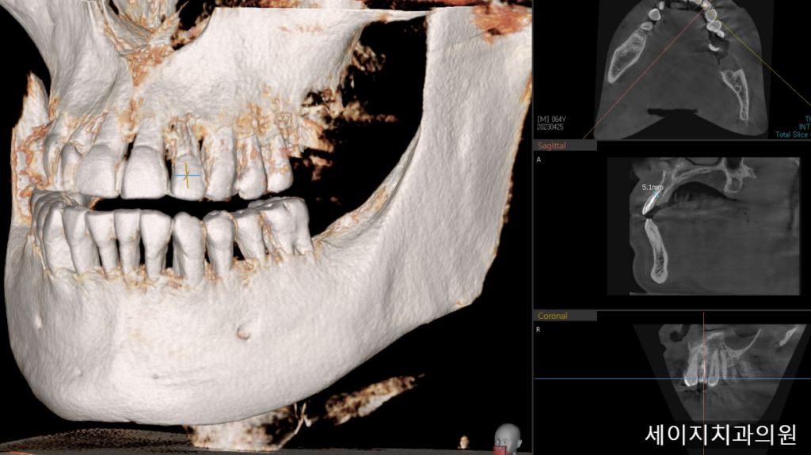Click the scan date 20230425
Viewport: 811px width, 455px height.
551,127
